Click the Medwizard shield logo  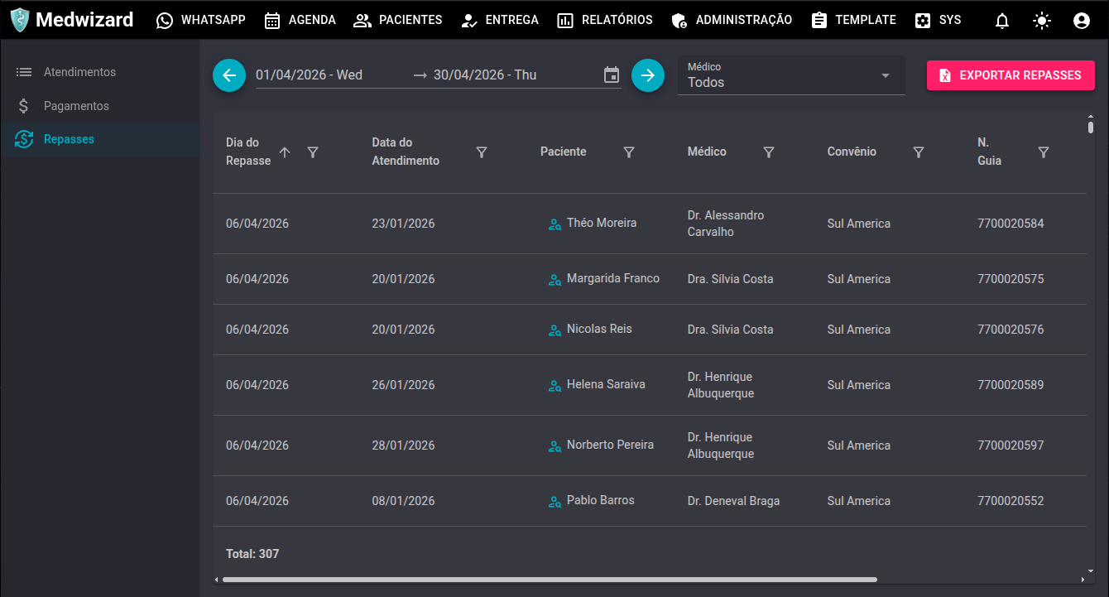[x=20, y=20]
